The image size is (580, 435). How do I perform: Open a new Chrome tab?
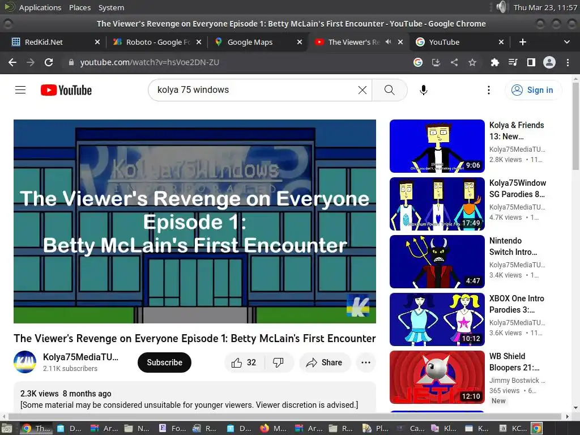point(523,42)
